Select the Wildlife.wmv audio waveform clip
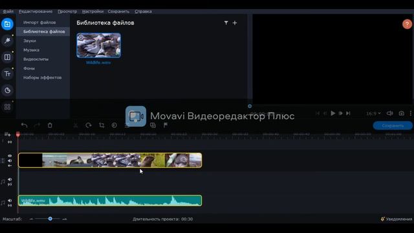 tap(110, 201)
